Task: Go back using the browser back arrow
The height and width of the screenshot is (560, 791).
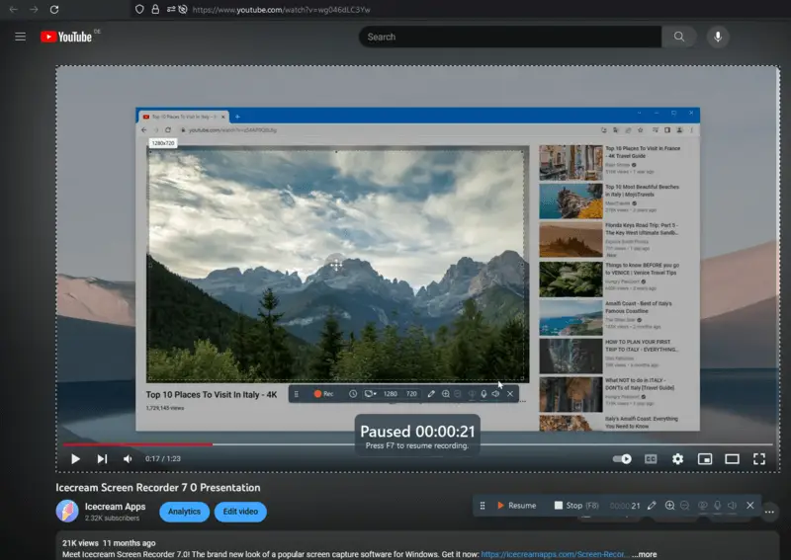Action: coord(14,9)
